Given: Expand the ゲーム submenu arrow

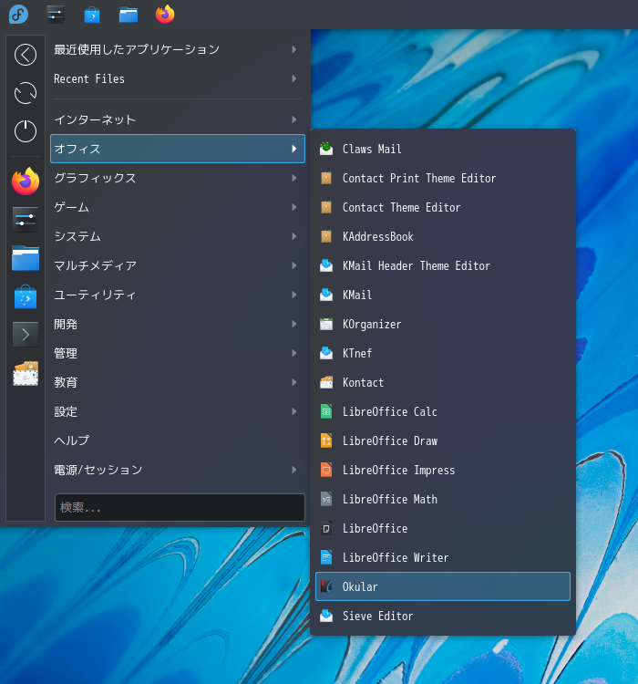Looking at the screenshot, I should [x=294, y=207].
